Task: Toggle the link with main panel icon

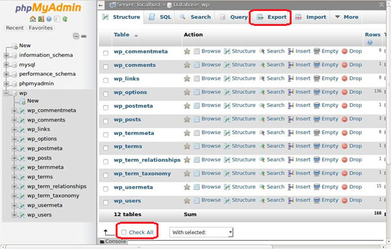Action: click(x=84, y=36)
